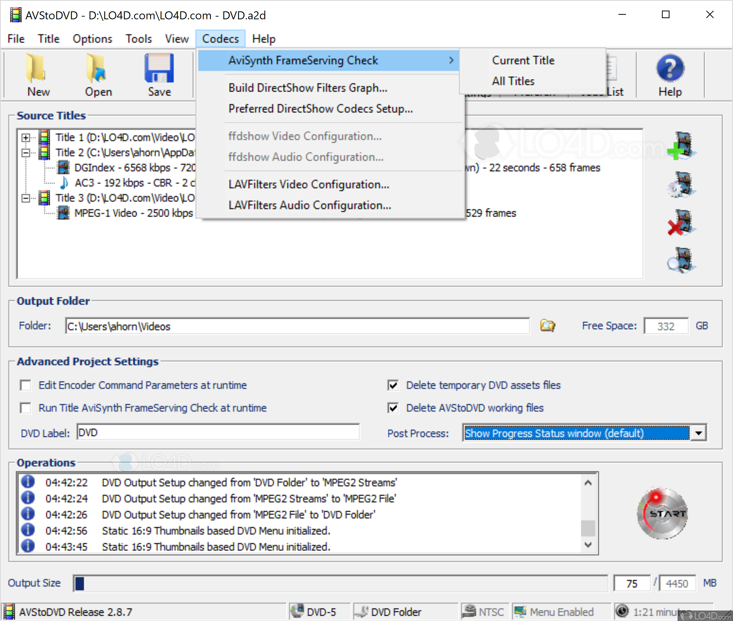This screenshot has width=733, height=621.
Task: Select the AC3 - 192 kbps audio row
Action: click(x=135, y=183)
